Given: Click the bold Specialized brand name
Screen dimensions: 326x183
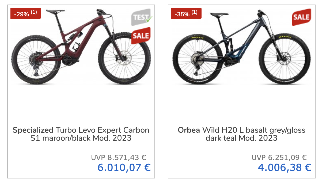Looking at the screenshot, I should [x=33, y=130].
